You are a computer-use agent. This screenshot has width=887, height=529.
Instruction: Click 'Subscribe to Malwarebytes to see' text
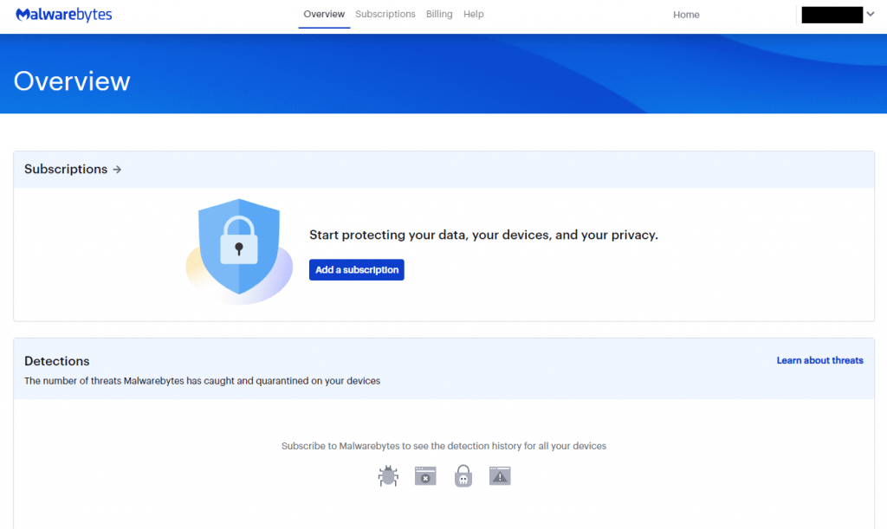click(x=443, y=446)
